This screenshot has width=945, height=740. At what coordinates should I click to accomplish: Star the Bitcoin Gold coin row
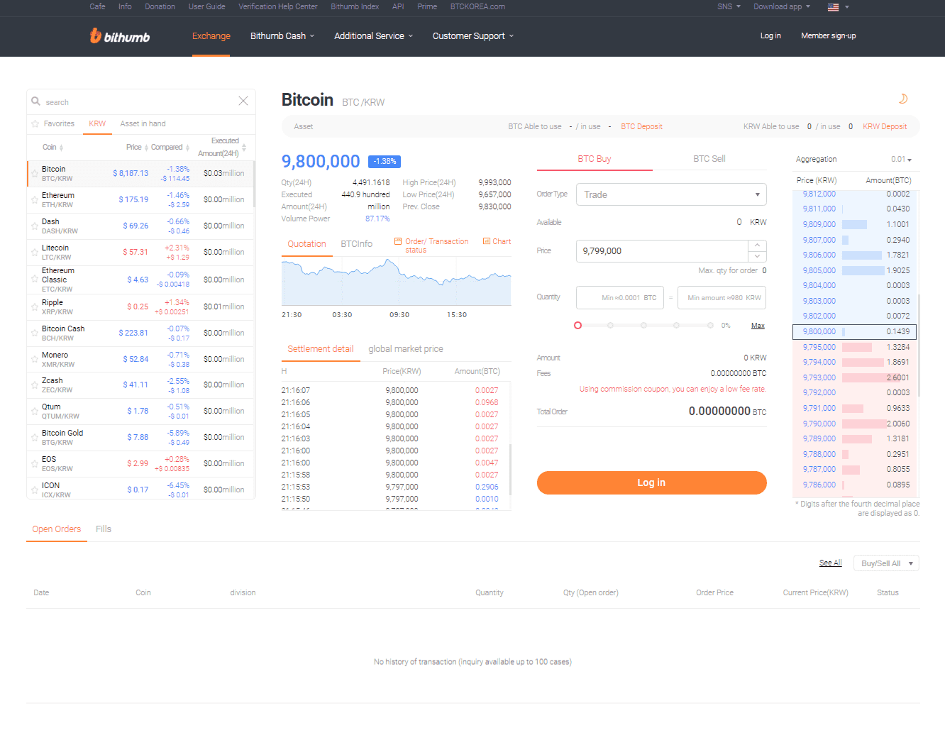click(x=35, y=438)
